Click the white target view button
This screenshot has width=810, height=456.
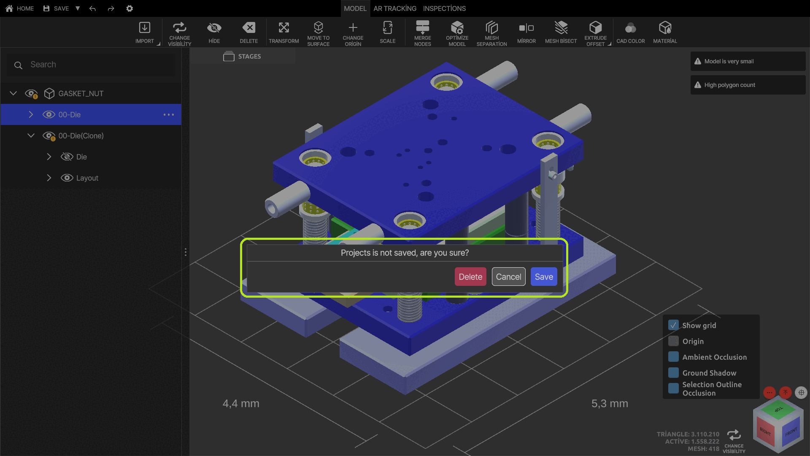pyautogui.click(x=801, y=393)
